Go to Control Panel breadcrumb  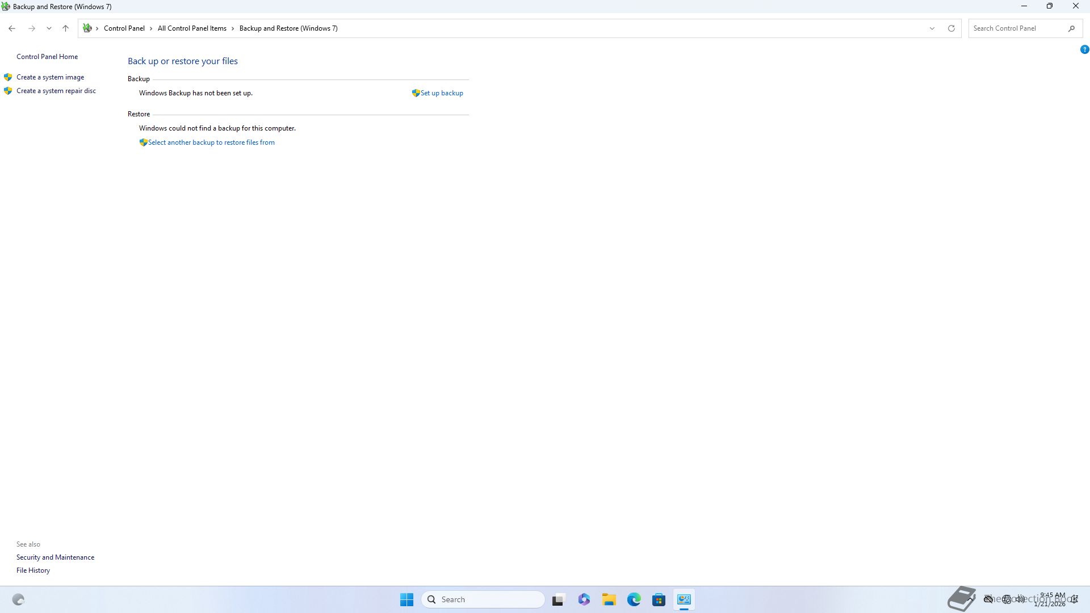[x=124, y=28]
